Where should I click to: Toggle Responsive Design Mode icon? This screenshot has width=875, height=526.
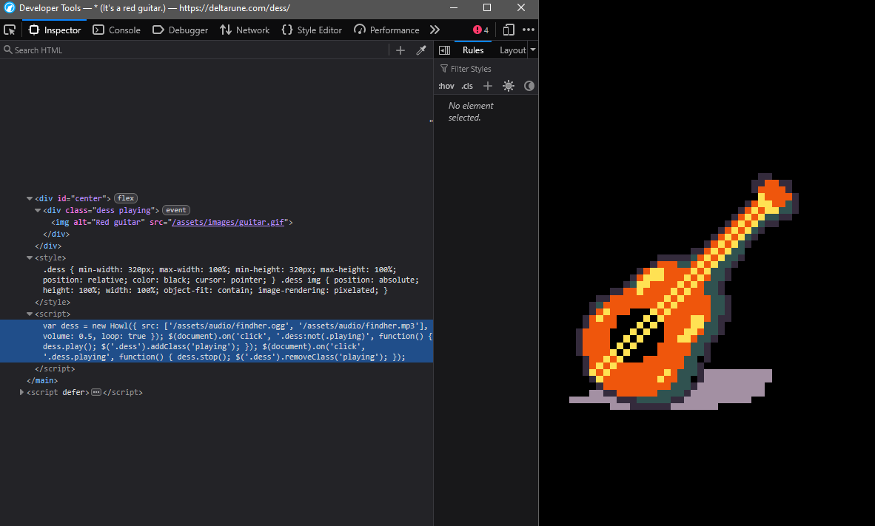[509, 30]
